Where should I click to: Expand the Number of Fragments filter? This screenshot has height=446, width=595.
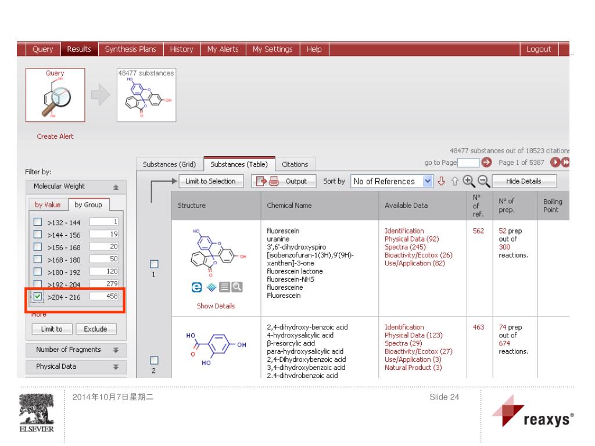pyautogui.click(x=76, y=350)
